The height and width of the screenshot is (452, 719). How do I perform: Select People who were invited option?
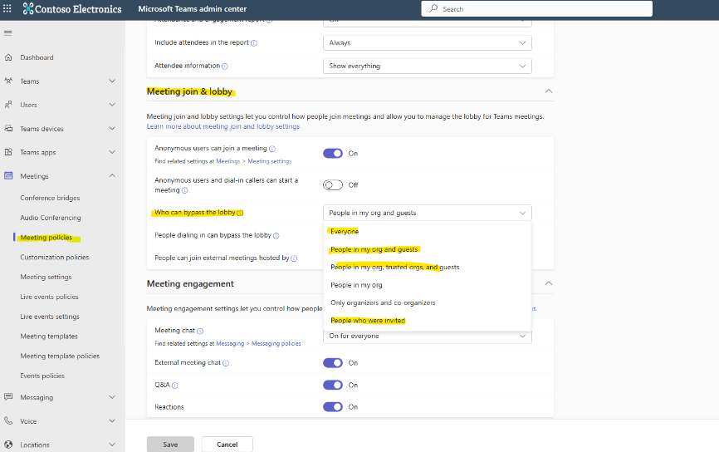428,320
